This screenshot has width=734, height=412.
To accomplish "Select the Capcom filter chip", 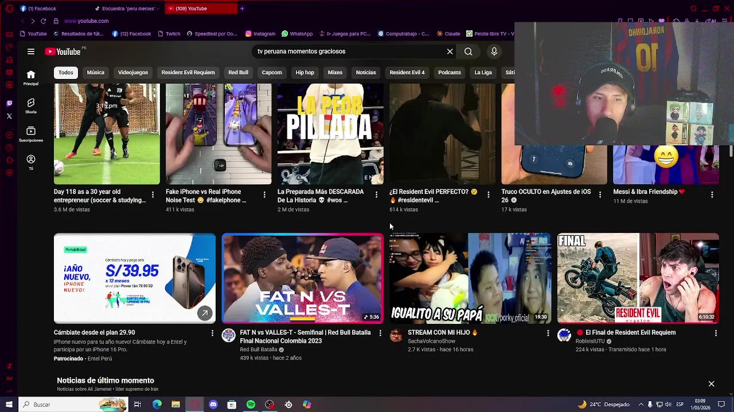I will point(272,73).
